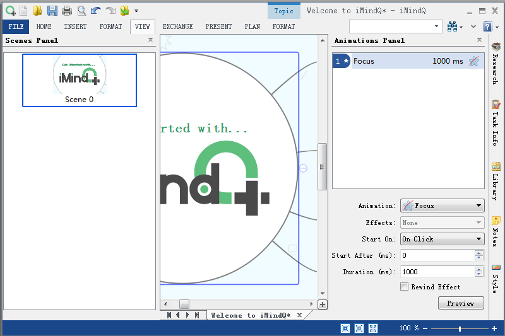Open the ribbon search combo box dropdown
Viewport: 505px width, 336px height.
(436, 26)
